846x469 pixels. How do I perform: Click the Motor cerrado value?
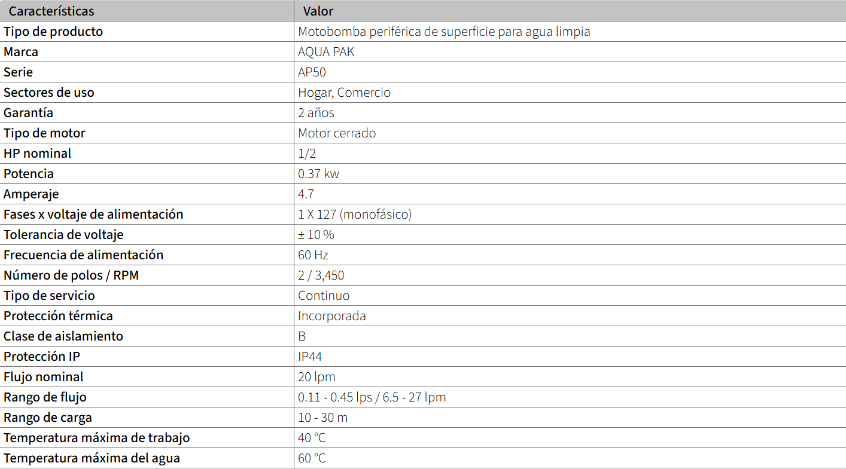coord(337,133)
